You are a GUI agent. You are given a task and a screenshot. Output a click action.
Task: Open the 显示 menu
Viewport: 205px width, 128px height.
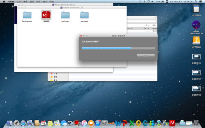tap(32, 2)
